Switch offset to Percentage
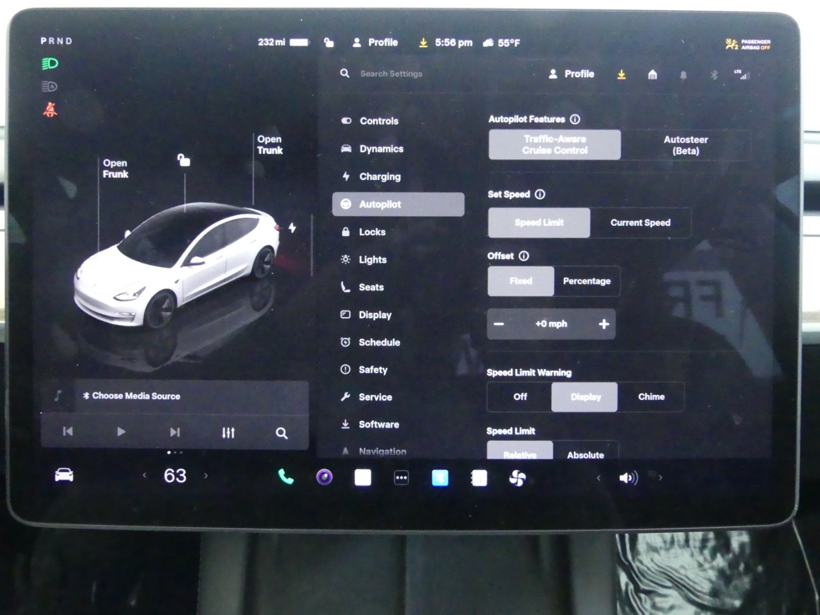Viewport: 820px width, 615px height. pyautogui.click(x=587, y=281)
